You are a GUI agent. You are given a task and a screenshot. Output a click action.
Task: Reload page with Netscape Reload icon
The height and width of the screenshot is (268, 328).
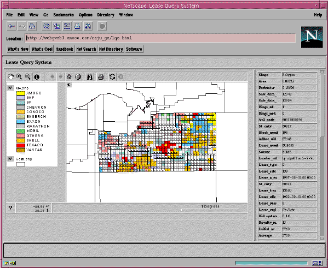tap(47, 26)
